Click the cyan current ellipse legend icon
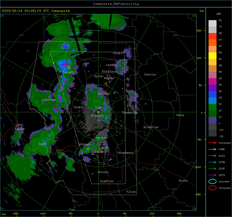The height and width of the screenshot is (217, 232). point(212,181)
